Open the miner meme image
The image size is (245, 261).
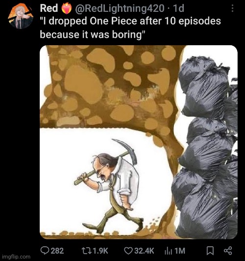click(139, 142)
